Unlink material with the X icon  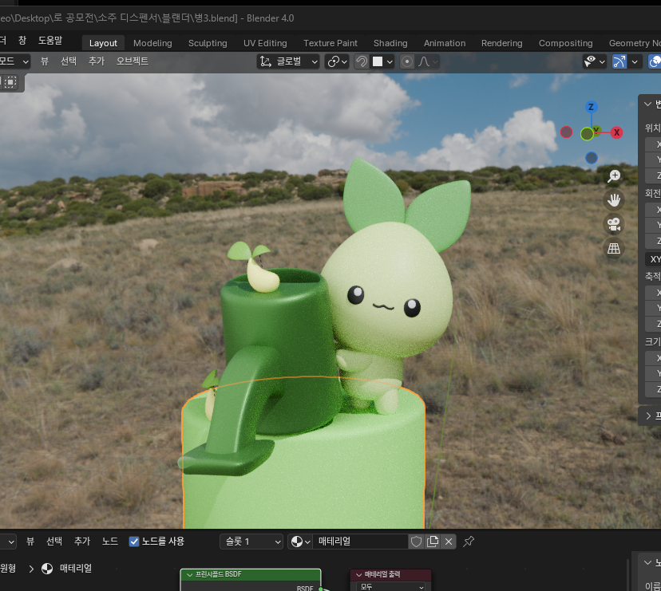pyautogui.click(x=449, y=542)
